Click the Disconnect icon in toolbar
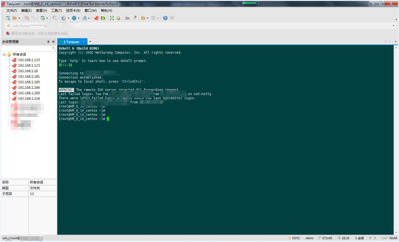The width and height of the screenshot is (399, 242). (27, 18)
